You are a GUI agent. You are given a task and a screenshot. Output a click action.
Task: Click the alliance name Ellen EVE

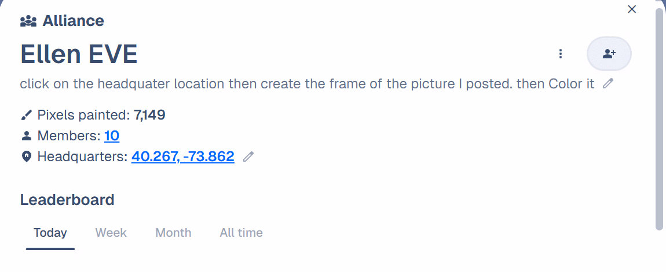tap(79, 54)
